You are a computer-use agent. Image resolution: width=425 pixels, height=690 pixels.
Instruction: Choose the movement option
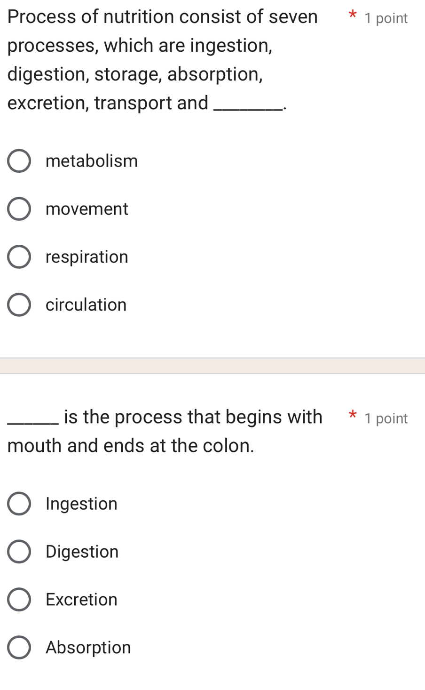coord(19,209)
